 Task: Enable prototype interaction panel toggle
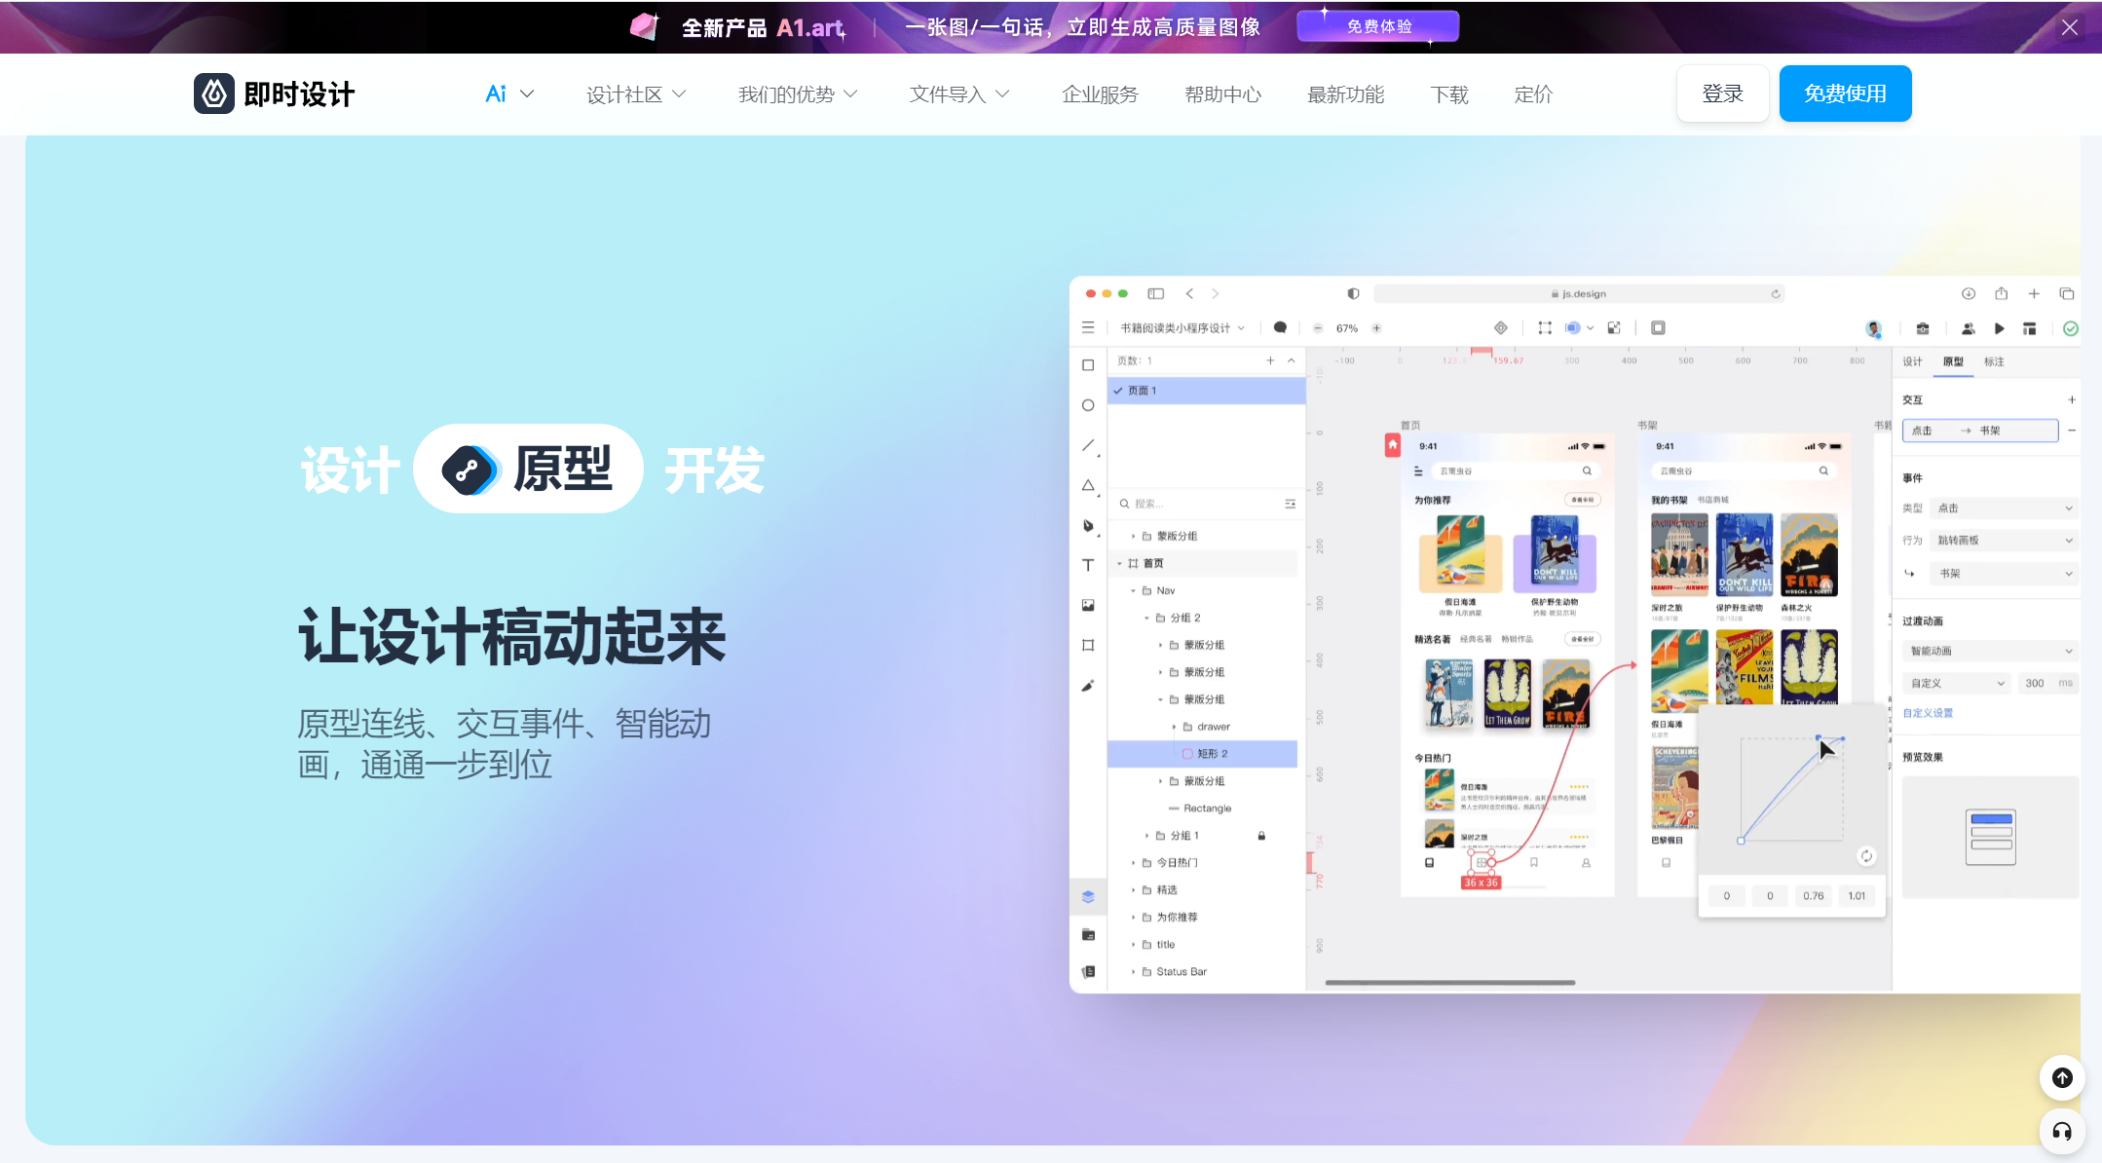[x=1959, y=361]
